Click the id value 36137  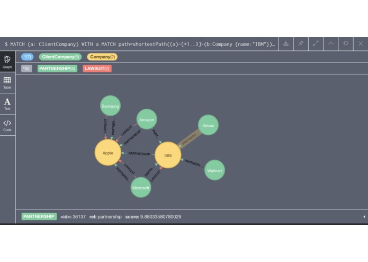point(79,216)
